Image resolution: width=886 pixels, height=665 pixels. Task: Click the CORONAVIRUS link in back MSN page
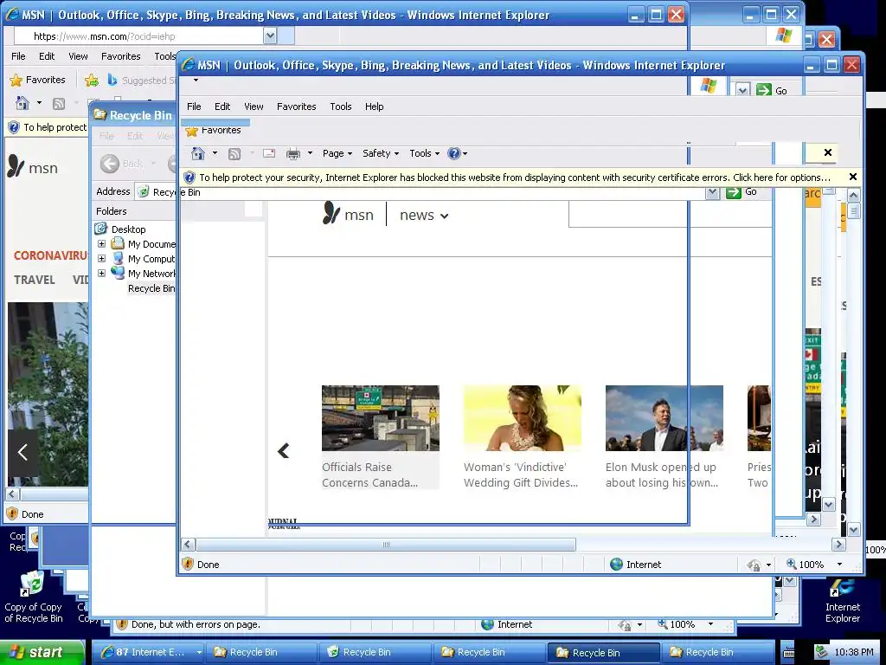pyautogui.click(x=50, y=255)
